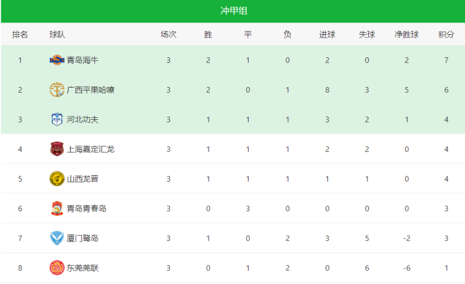Select the 冲甲组 group header tab
Image resolution: width=465 pixels, height=284 pixels.
232,11
